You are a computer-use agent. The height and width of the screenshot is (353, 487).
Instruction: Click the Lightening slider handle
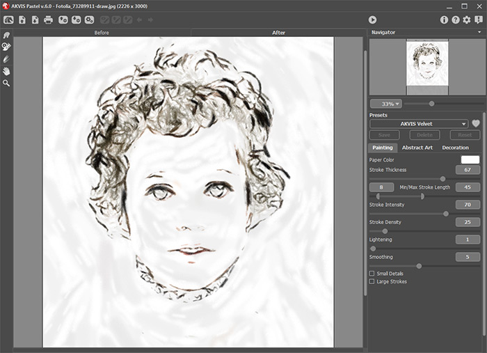coord(373,249)
